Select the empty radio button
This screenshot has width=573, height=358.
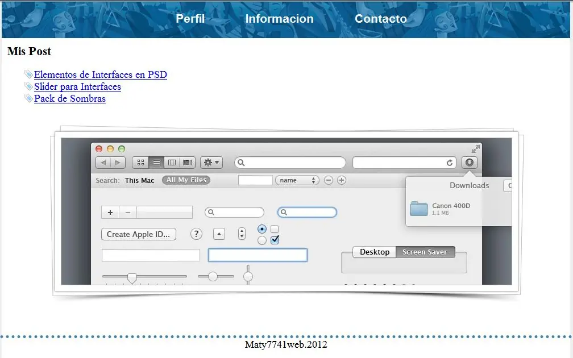(x=262, y=240)
